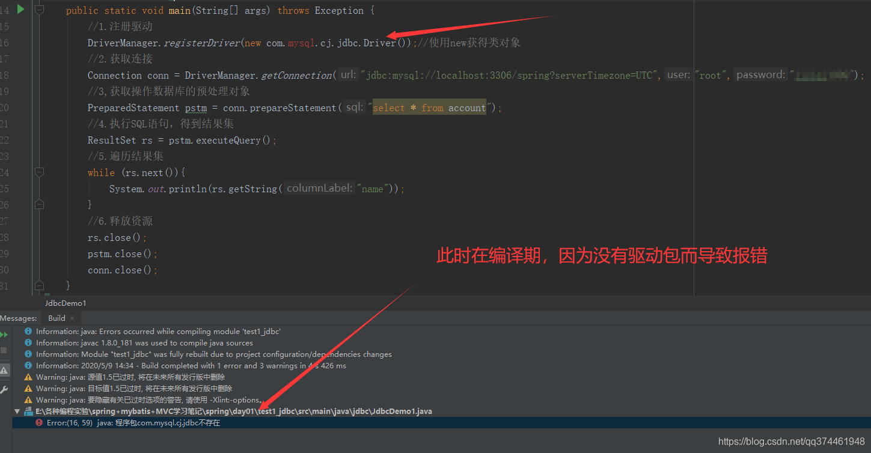The image size is (871, 453).
Task: Click the blurred password string value
Action: [x=822, y=76]
